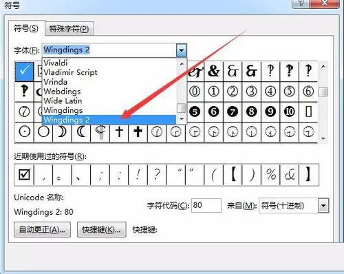Switch to the 符号(S) tab
This screenshot has width=344, height=274.
click(x=26, y=28)
